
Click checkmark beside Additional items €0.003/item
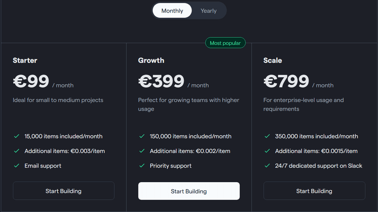point(17,151)
